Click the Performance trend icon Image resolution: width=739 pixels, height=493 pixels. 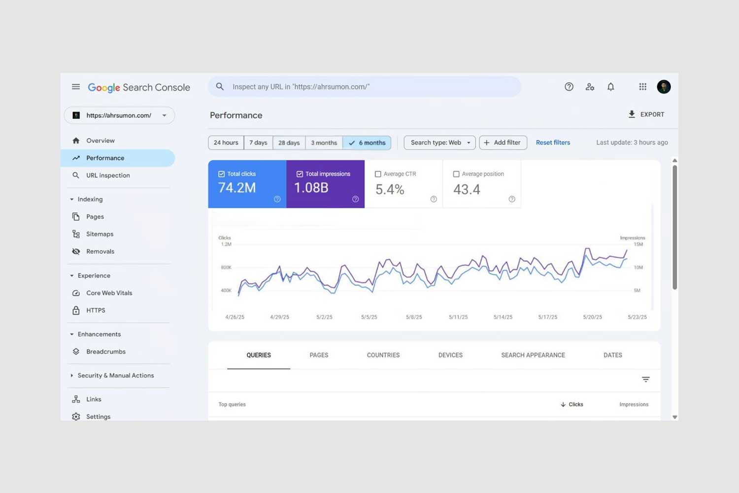(x=76, y=158)
